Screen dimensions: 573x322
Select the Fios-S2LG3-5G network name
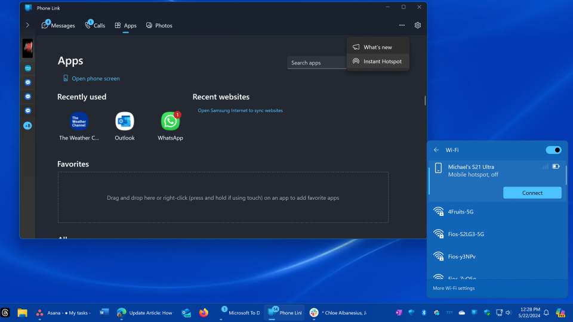(x=466, y=234)
